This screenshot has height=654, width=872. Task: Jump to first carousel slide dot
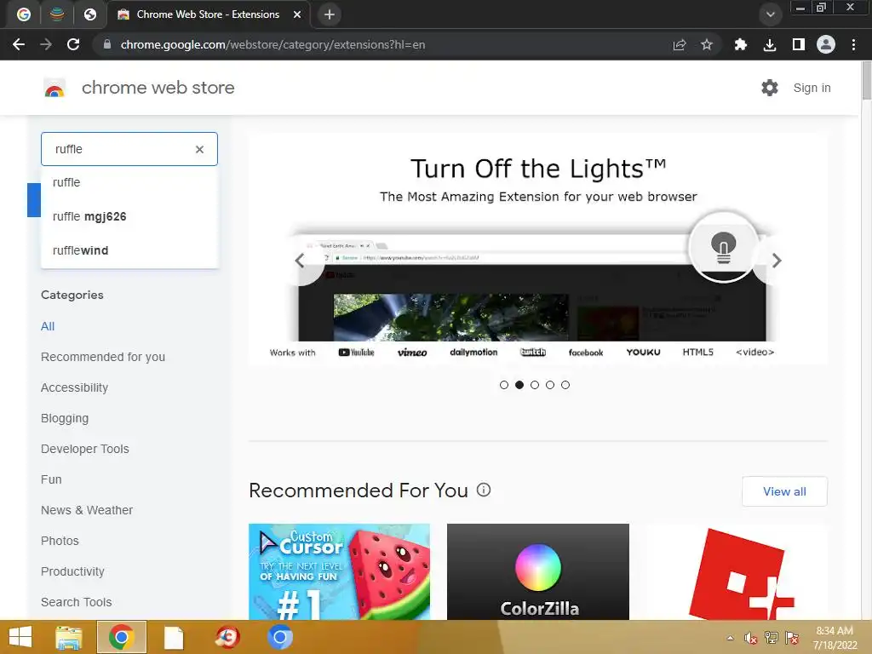504,385
